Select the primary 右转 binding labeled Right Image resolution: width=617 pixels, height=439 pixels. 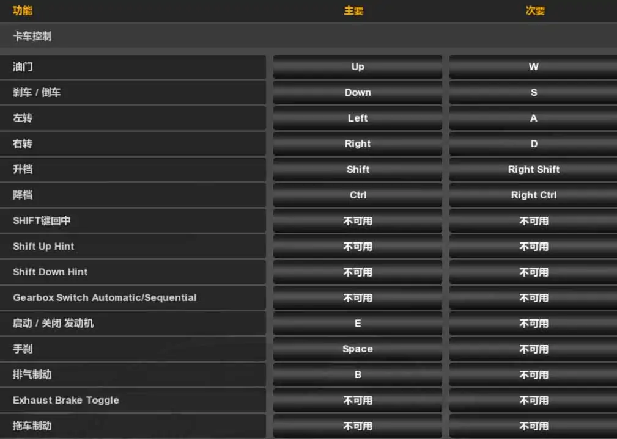(358, 144)
